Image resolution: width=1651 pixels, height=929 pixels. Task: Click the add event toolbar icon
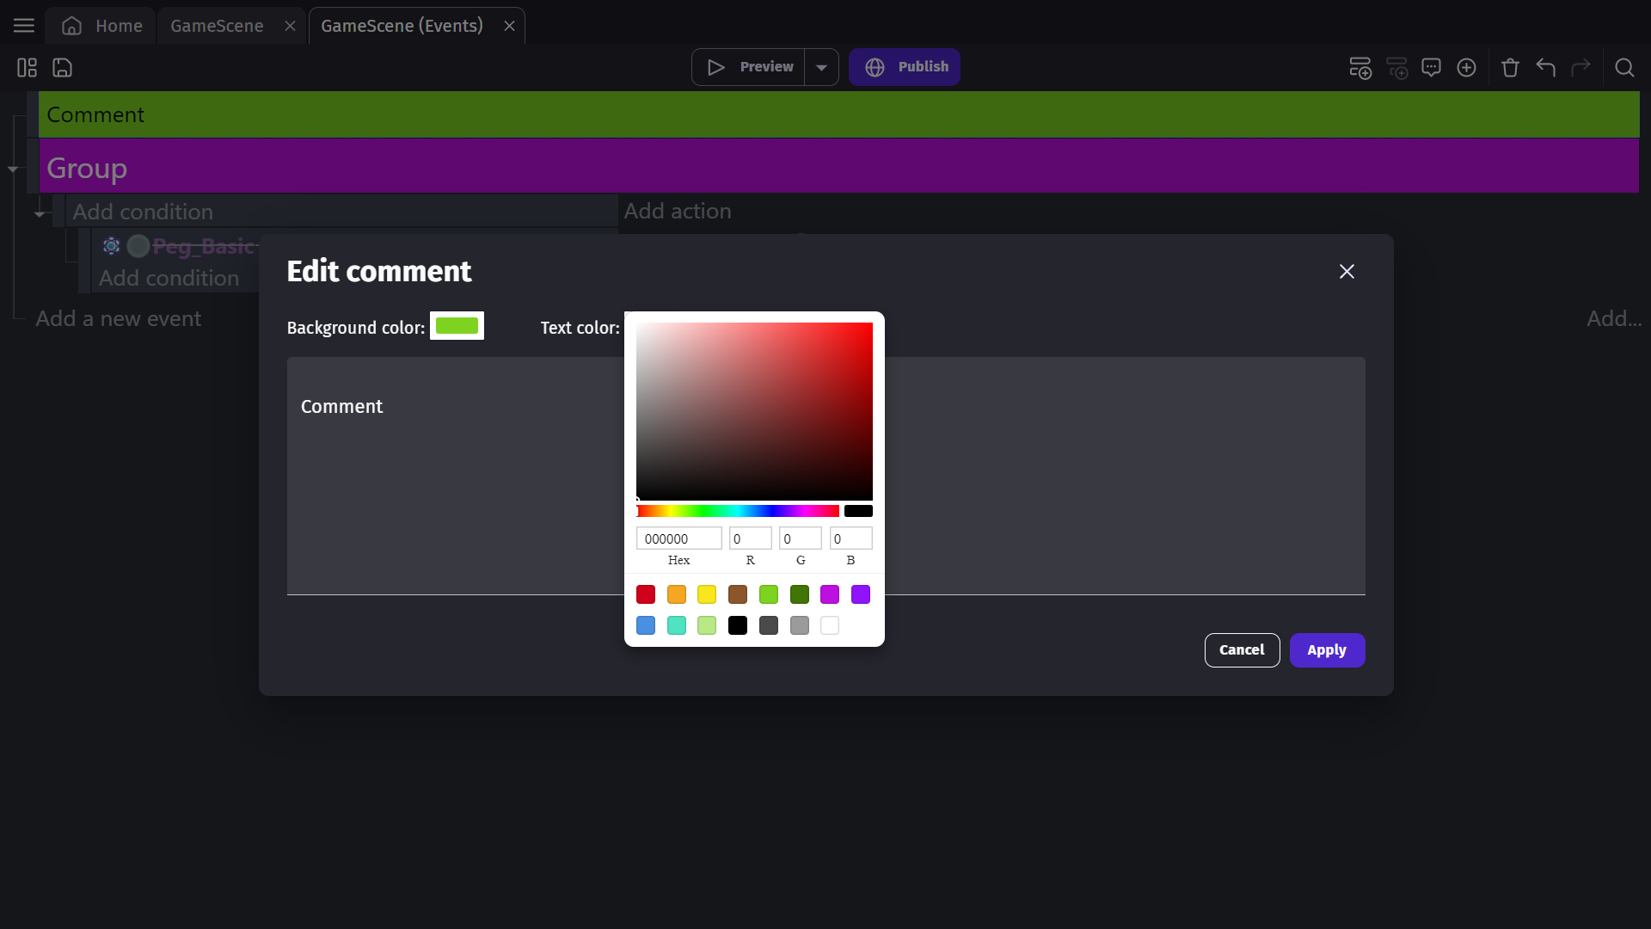(1359, 67)
